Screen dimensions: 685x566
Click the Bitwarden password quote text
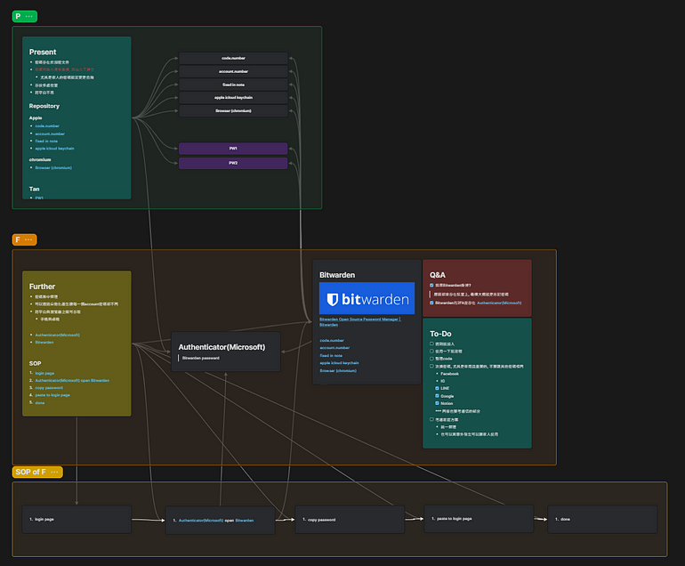pyautogui.click(x=201, y=358)
